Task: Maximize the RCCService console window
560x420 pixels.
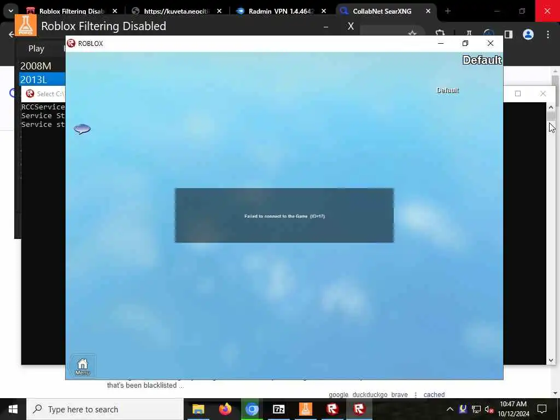Action: 518,94
